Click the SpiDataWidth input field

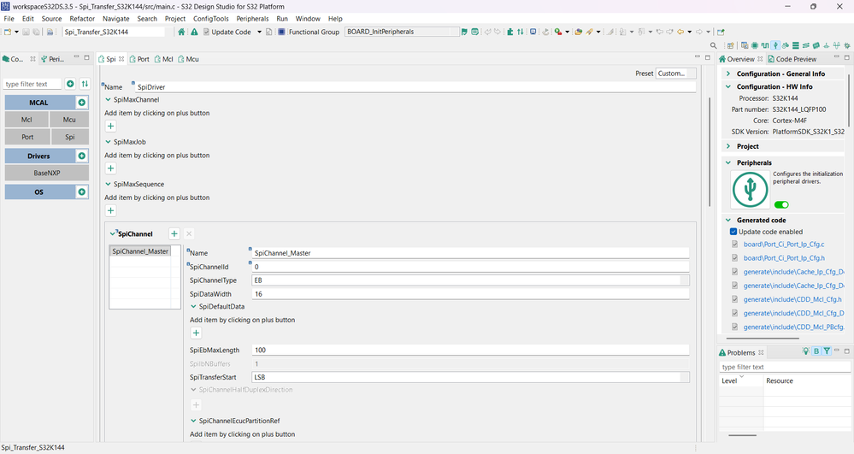click(470, 294)
